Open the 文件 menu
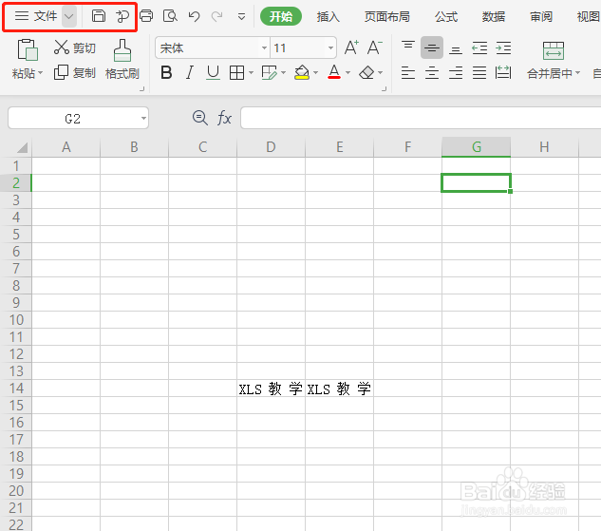The image size is (601, 531). click(x=36, y=16)
